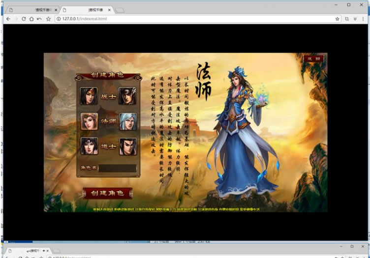Choose the white-haired male mage portrait
The image size is (370, 258).
[x=127, y=121]
